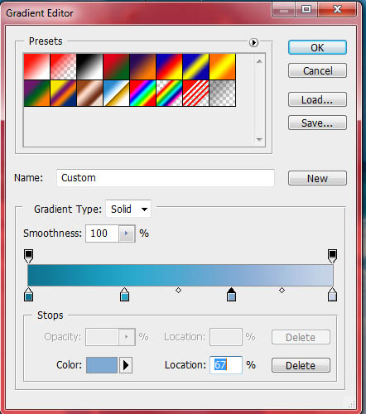Click the Load... button
This screenshot has height=414, width=366.
(317, 99)
